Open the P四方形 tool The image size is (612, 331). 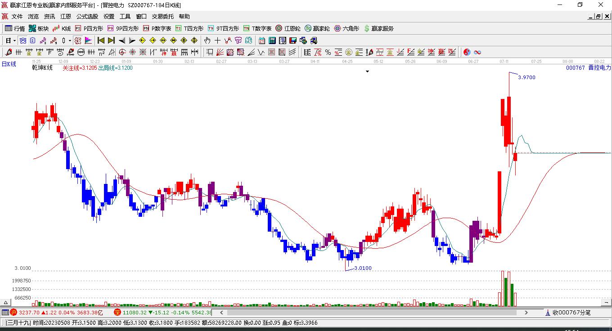click(89, 28)
